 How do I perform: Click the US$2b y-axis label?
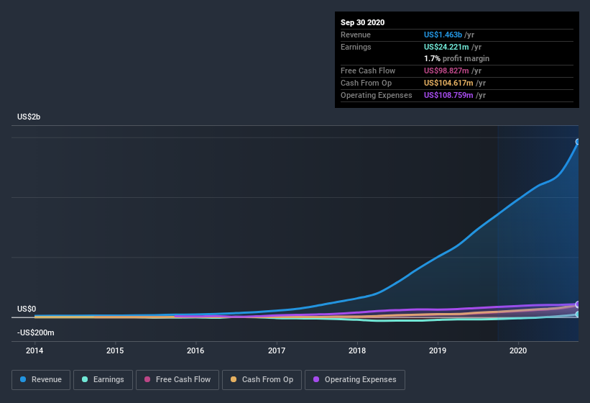coord(29,117)
